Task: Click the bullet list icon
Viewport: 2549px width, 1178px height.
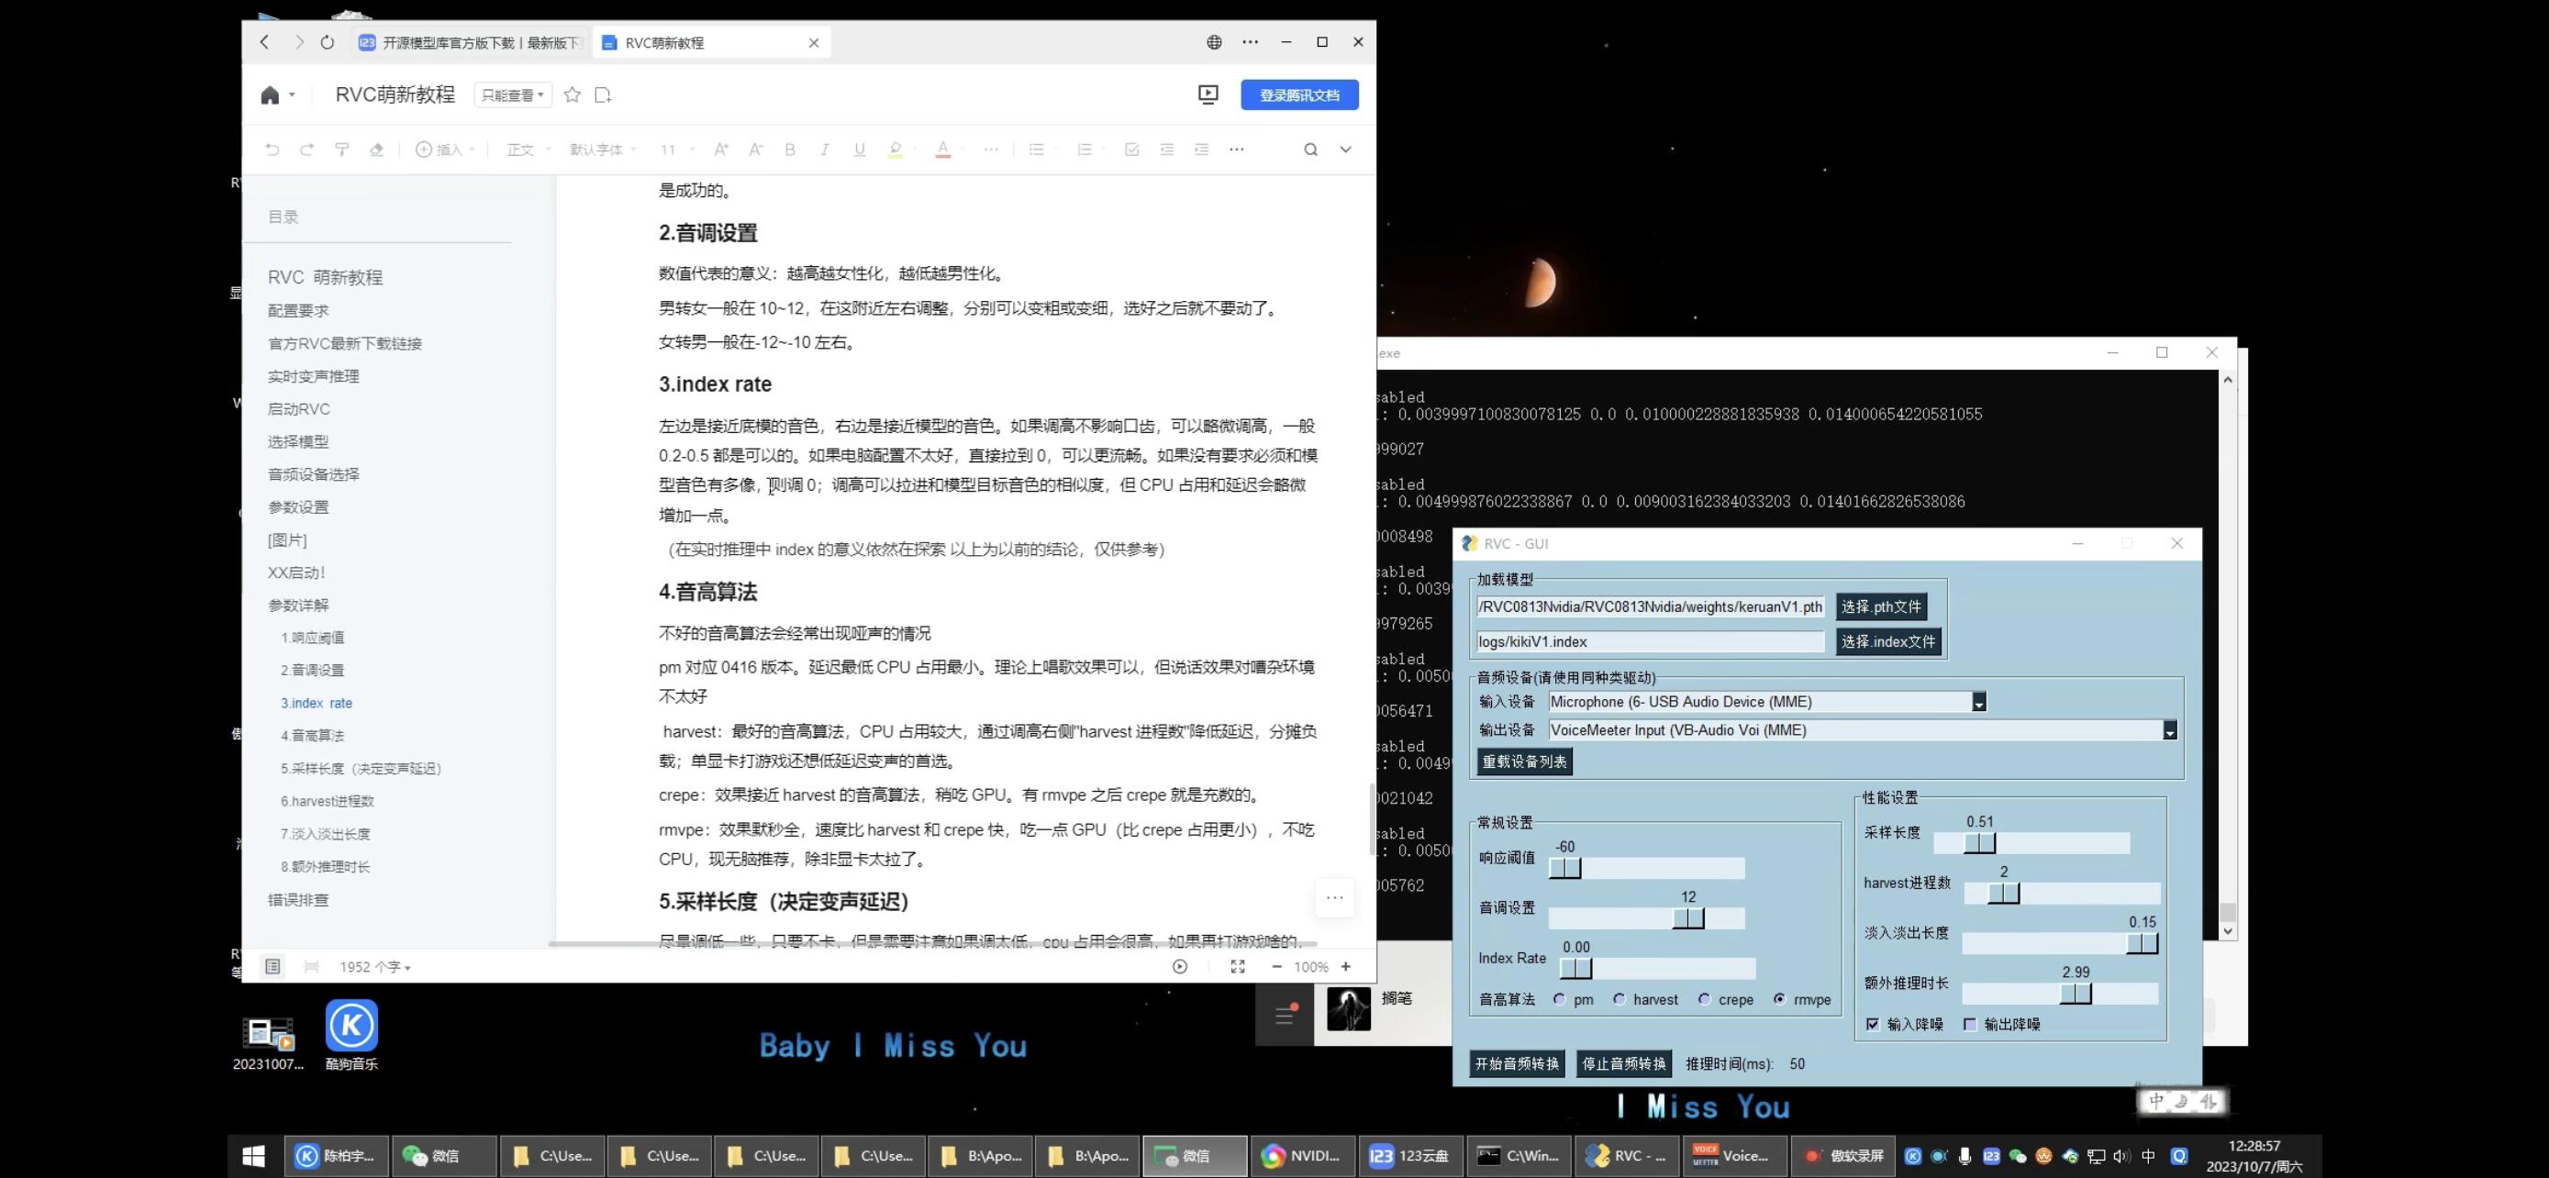Action: pos(1036,150)
